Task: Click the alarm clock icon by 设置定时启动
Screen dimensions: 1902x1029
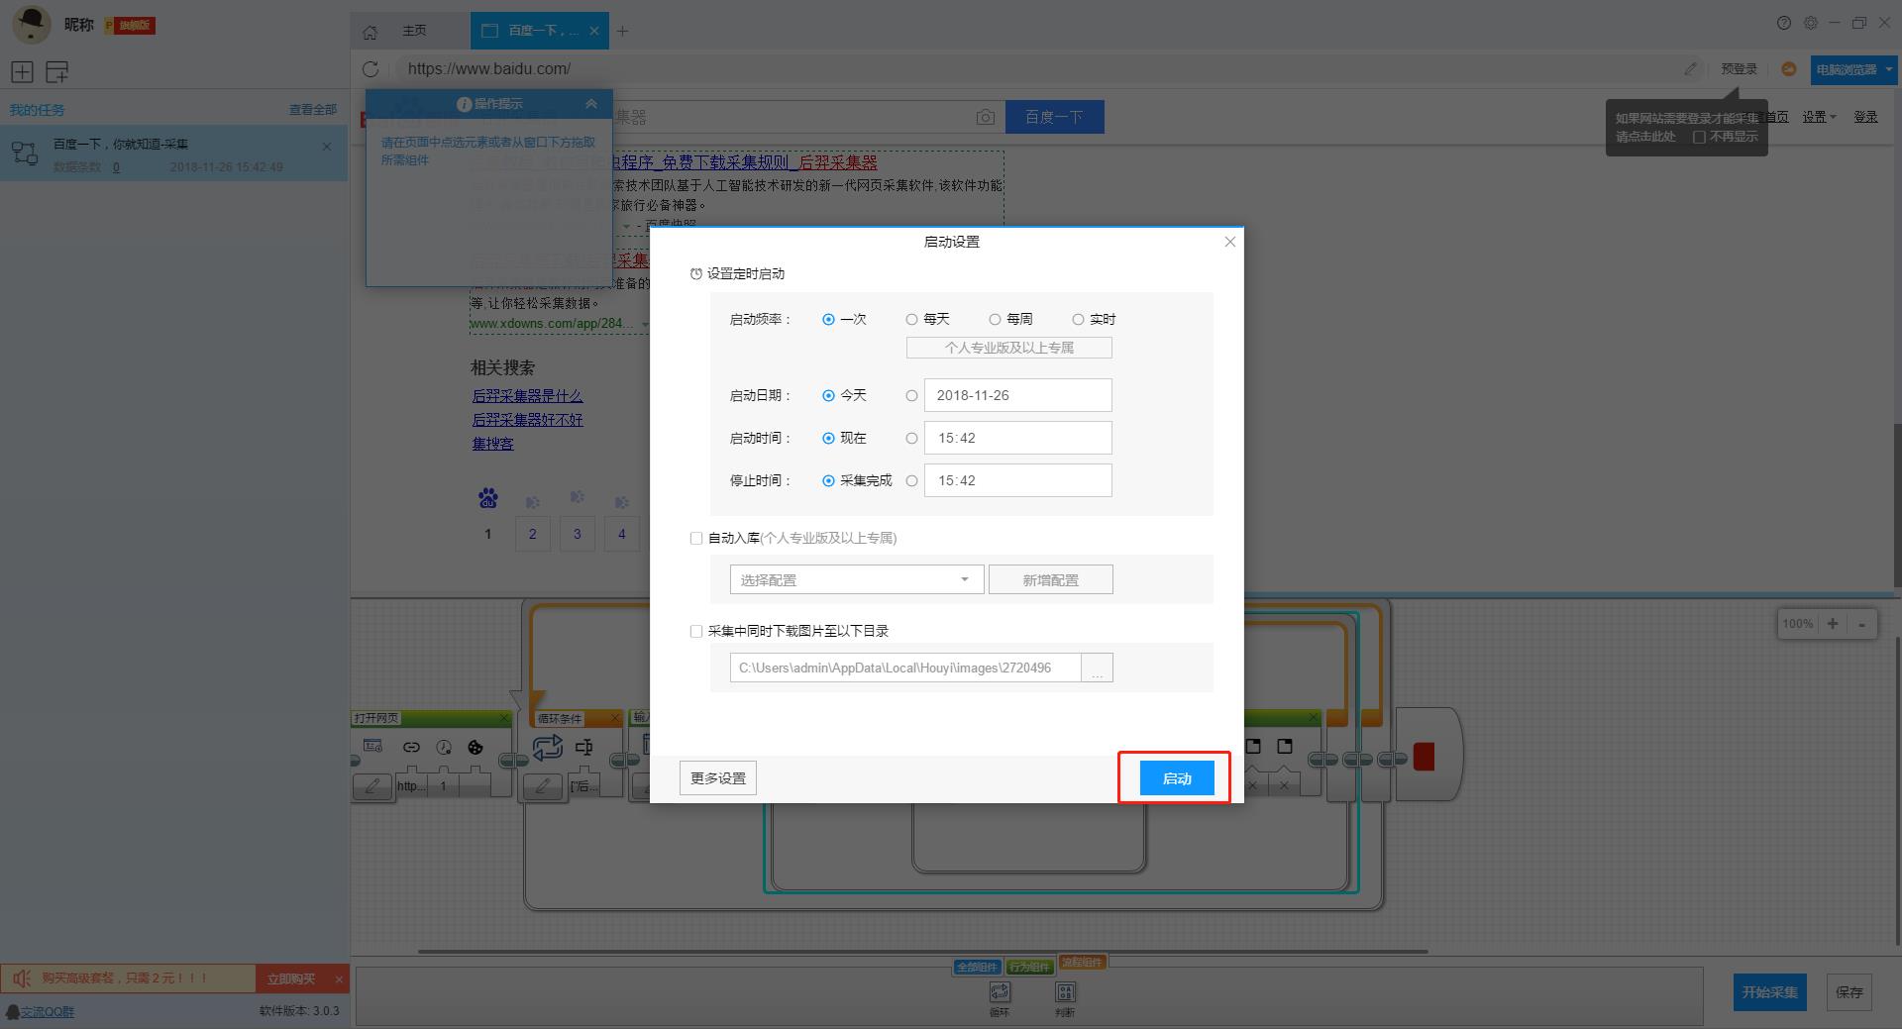Action: point(696,274)
